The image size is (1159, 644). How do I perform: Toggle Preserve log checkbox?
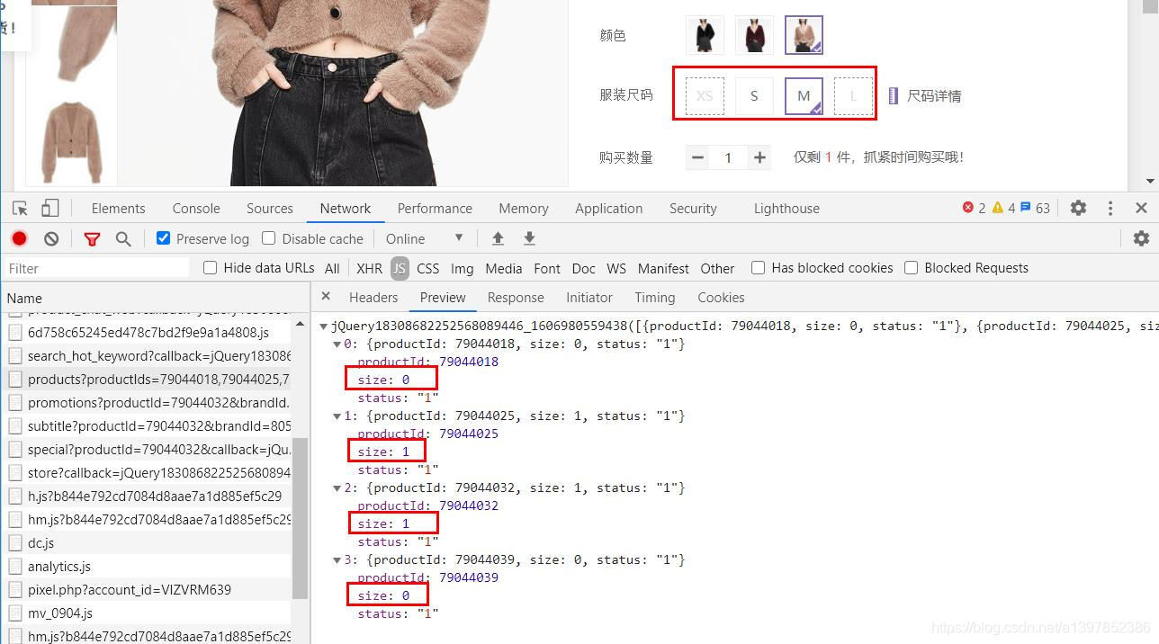point(163,238)
